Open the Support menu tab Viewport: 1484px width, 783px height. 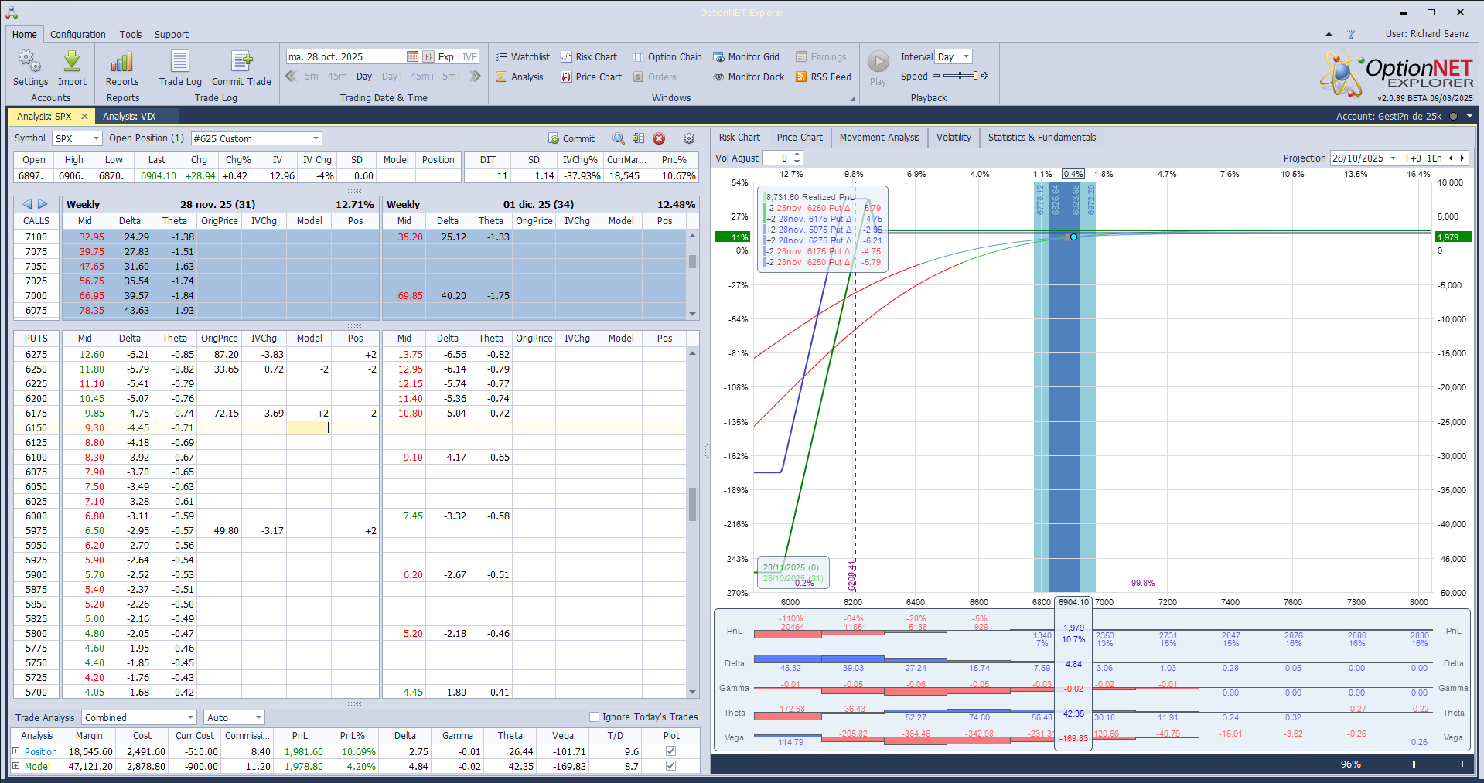click(171, 34)
